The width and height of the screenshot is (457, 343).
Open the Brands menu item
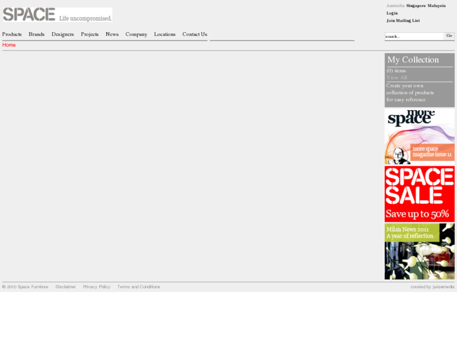pos(36,34)
